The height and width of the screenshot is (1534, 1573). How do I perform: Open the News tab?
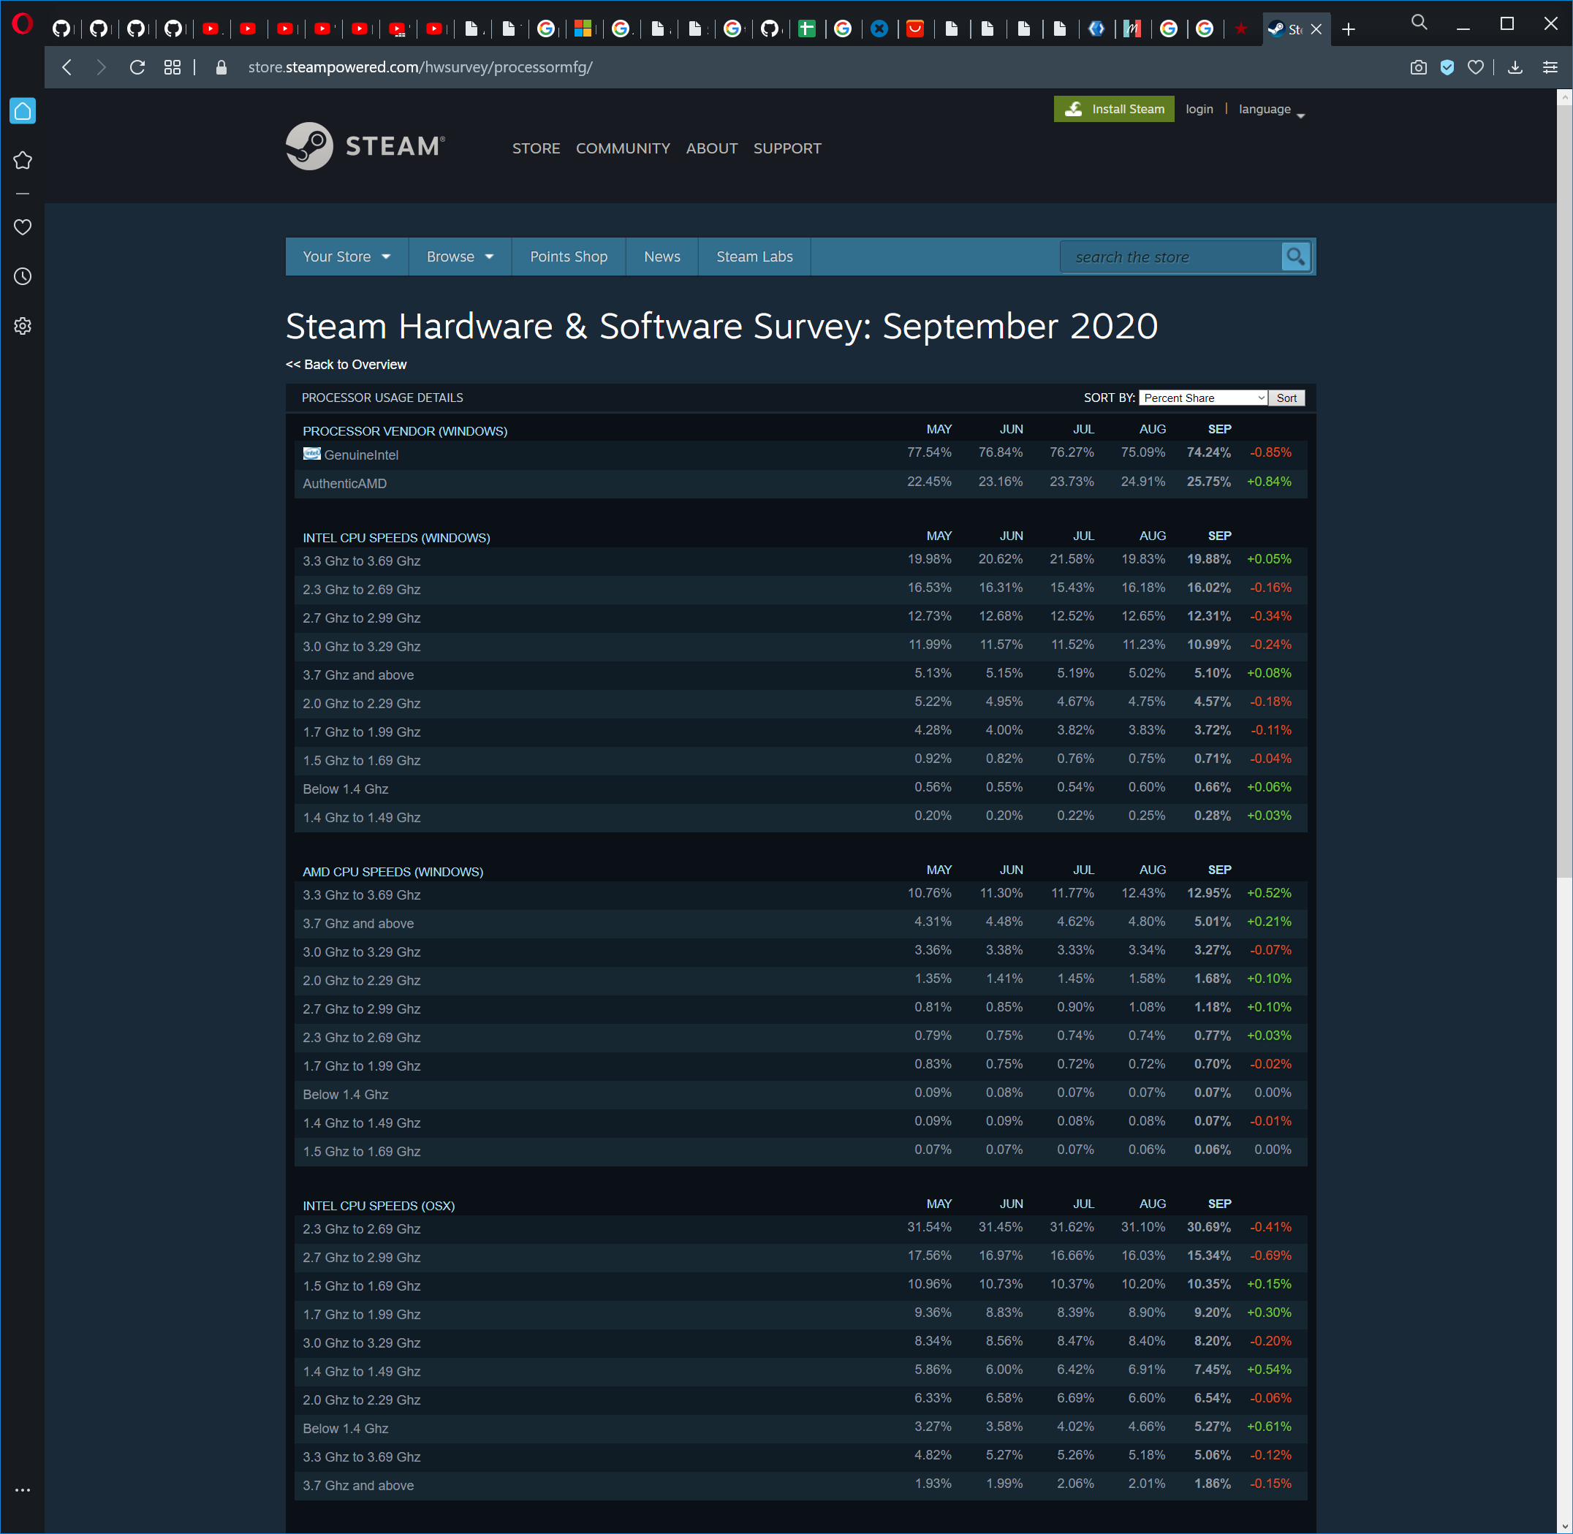662,257
